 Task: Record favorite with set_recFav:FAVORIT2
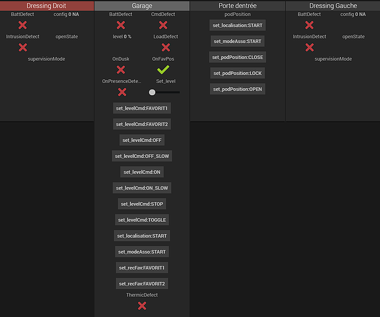142,283
